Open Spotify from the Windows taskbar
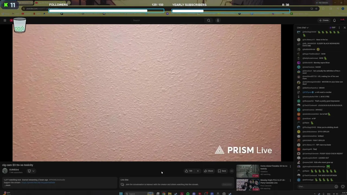The height and width of the screenshot is (195, 347). pos(188,194)
